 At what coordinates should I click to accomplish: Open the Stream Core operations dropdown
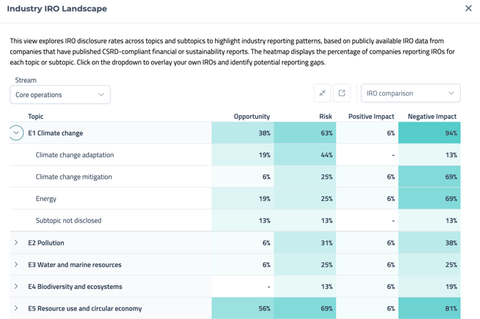[60, 94]
